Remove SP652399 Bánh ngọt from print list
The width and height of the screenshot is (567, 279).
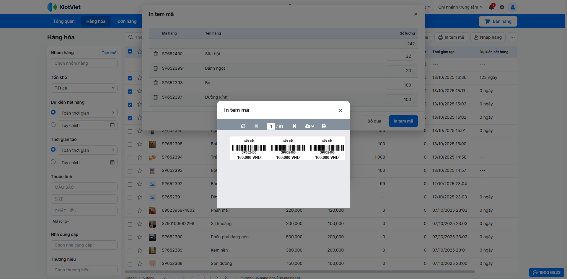pyautogui.click(x=156, y=68)
